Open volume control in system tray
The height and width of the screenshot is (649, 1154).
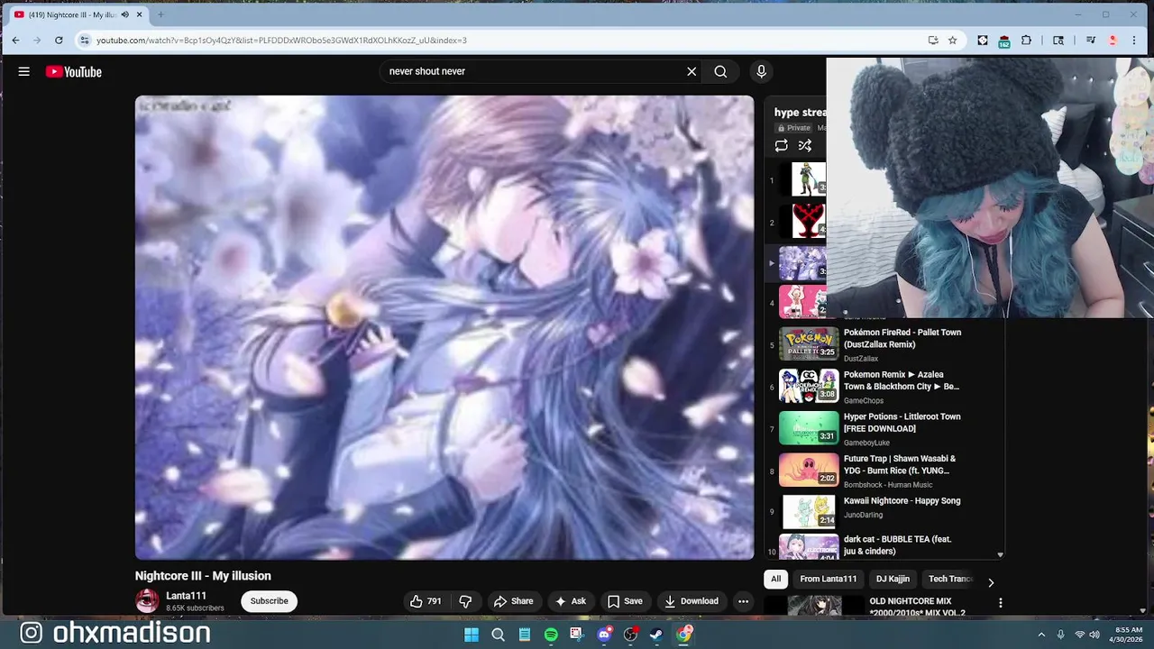1094,635
